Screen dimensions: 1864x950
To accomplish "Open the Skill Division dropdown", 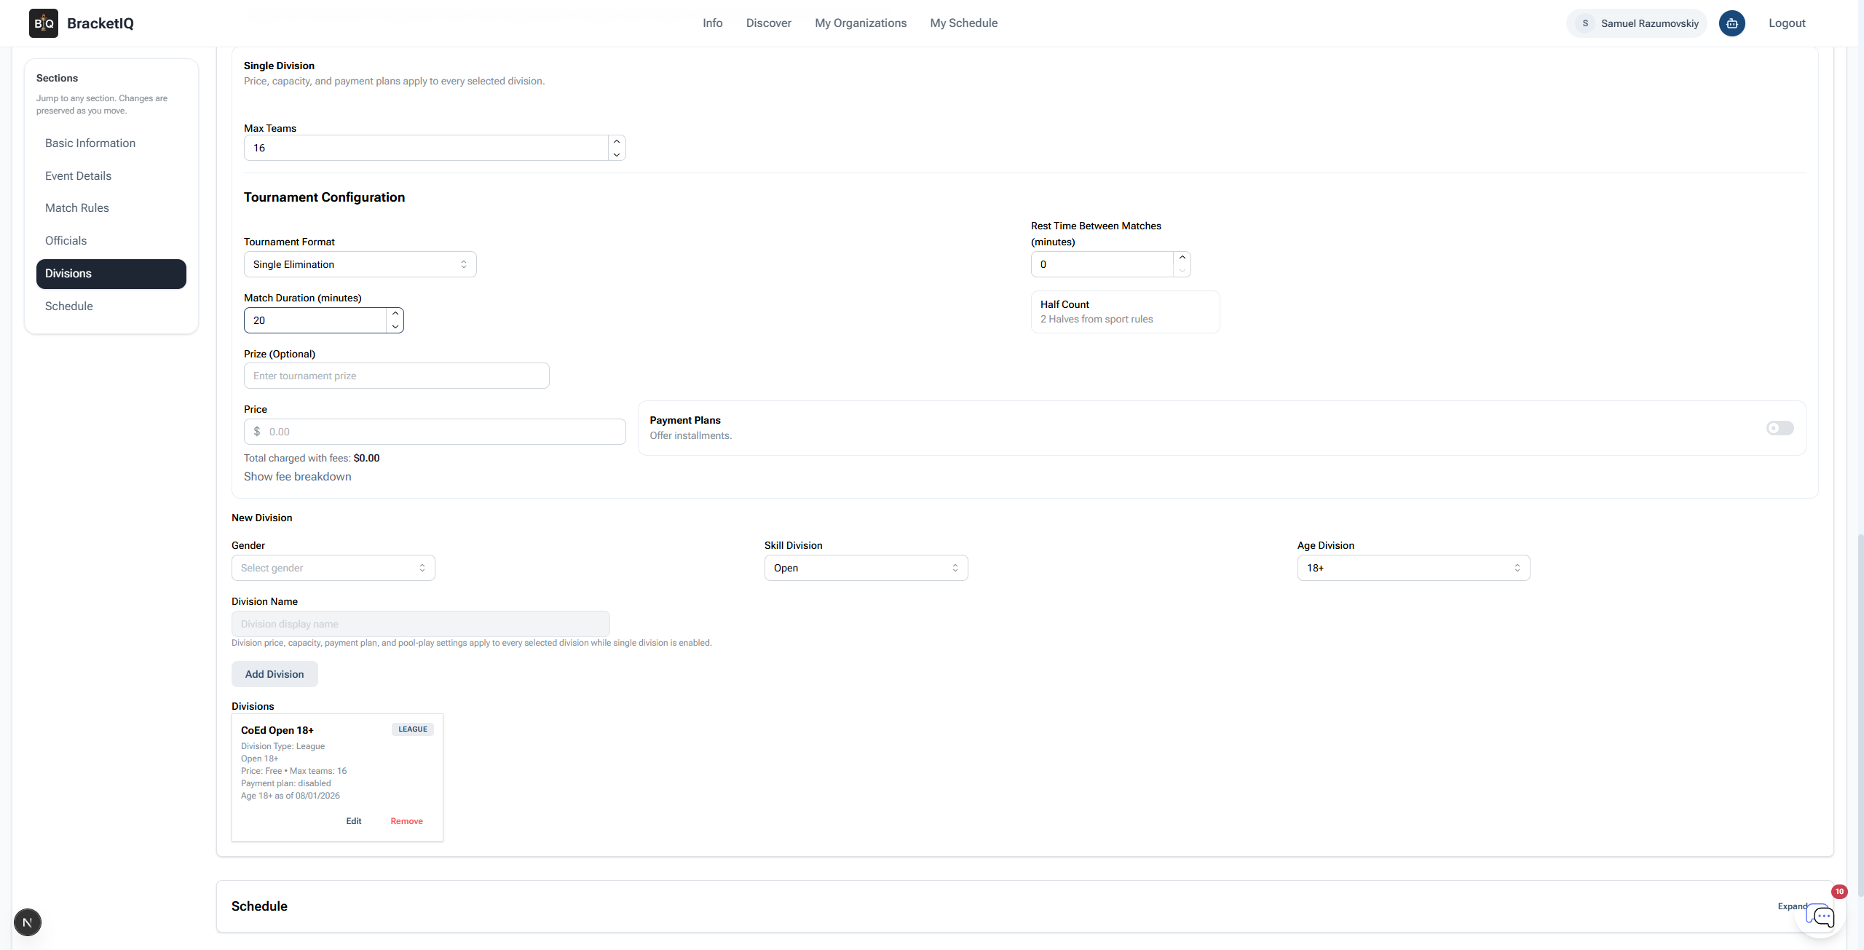I will [866, 568].
